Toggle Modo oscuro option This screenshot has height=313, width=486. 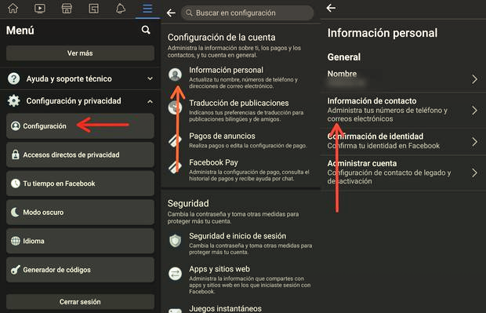(80, 212)
